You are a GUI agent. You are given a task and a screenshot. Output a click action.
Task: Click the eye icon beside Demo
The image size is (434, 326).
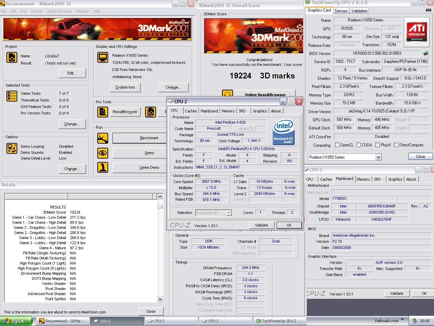pos(103,153)
